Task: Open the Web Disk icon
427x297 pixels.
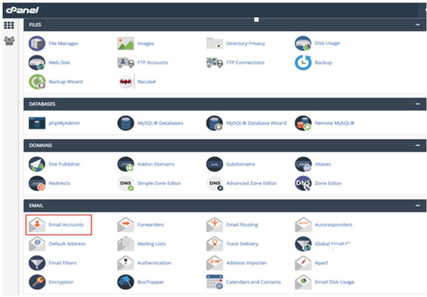Action: [x=37, y=63]
